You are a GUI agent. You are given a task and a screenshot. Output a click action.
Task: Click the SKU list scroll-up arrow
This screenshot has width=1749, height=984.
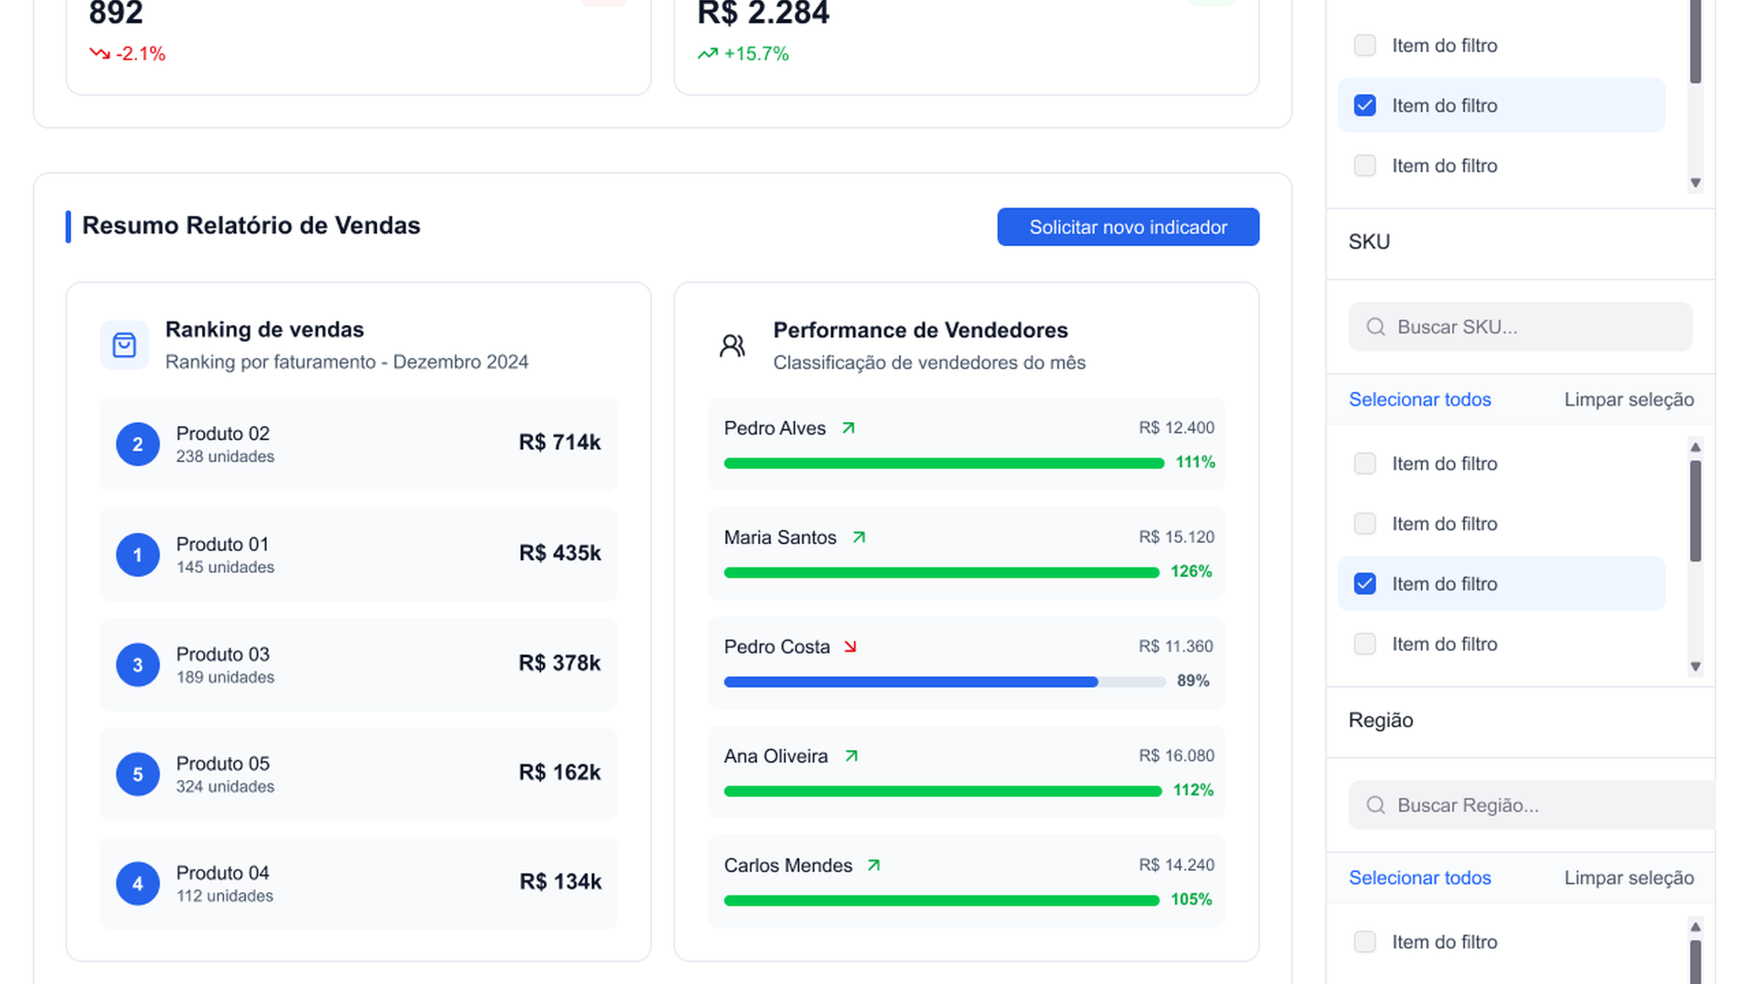[1695, 446]
